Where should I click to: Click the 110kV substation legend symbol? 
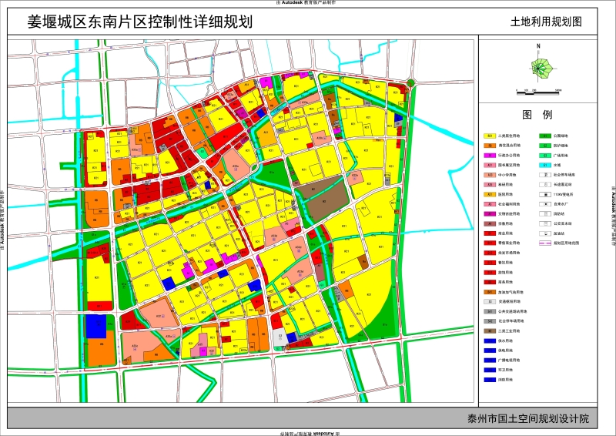[544, 194]
